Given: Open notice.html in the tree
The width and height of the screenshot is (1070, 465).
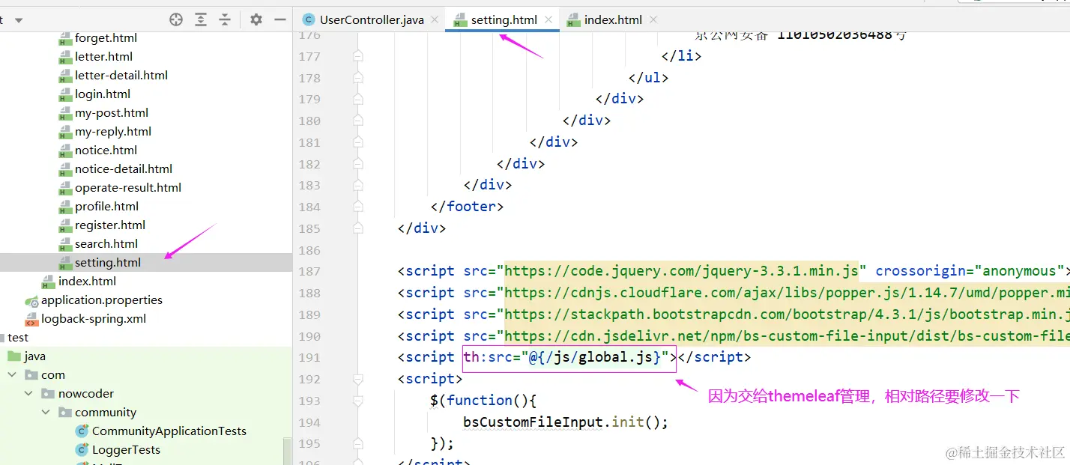Looking at the screenshot, I should click(x=106, y=151).
